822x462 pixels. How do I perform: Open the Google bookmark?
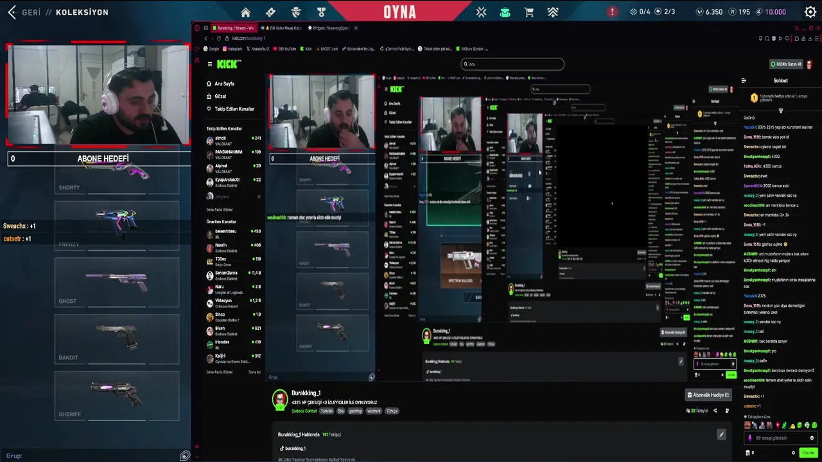tap(211, 49)
